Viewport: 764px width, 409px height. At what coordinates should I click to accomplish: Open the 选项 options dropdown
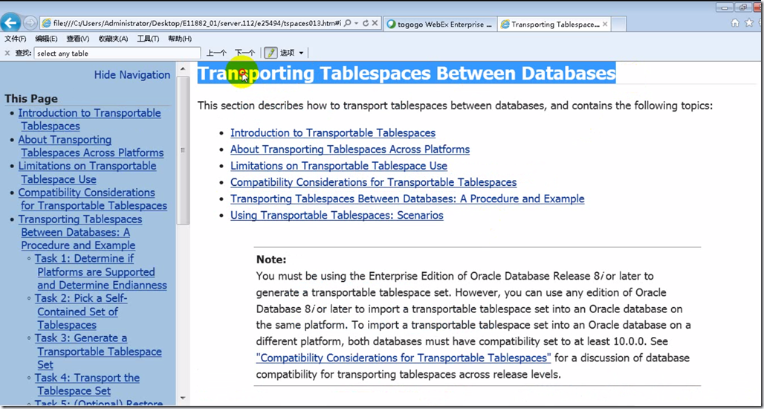(x=292, y=53)
